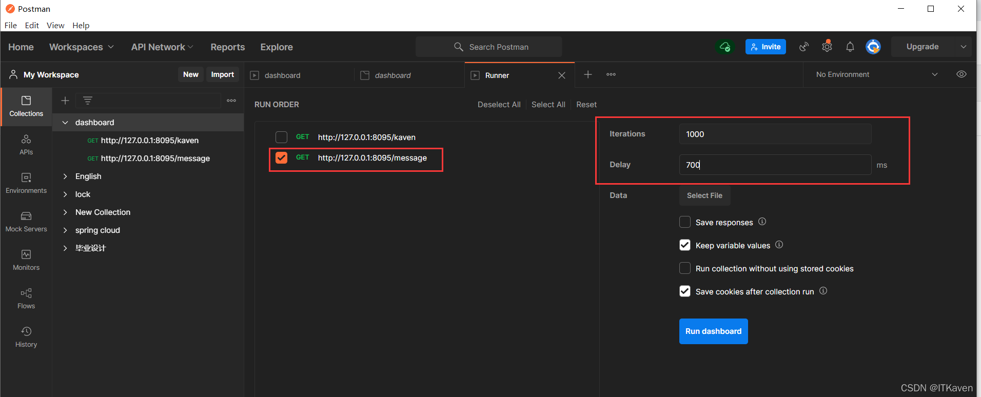This screenshot has height=397, width=981.
Task: Open the No Environment selector
Action: point(877,74)
